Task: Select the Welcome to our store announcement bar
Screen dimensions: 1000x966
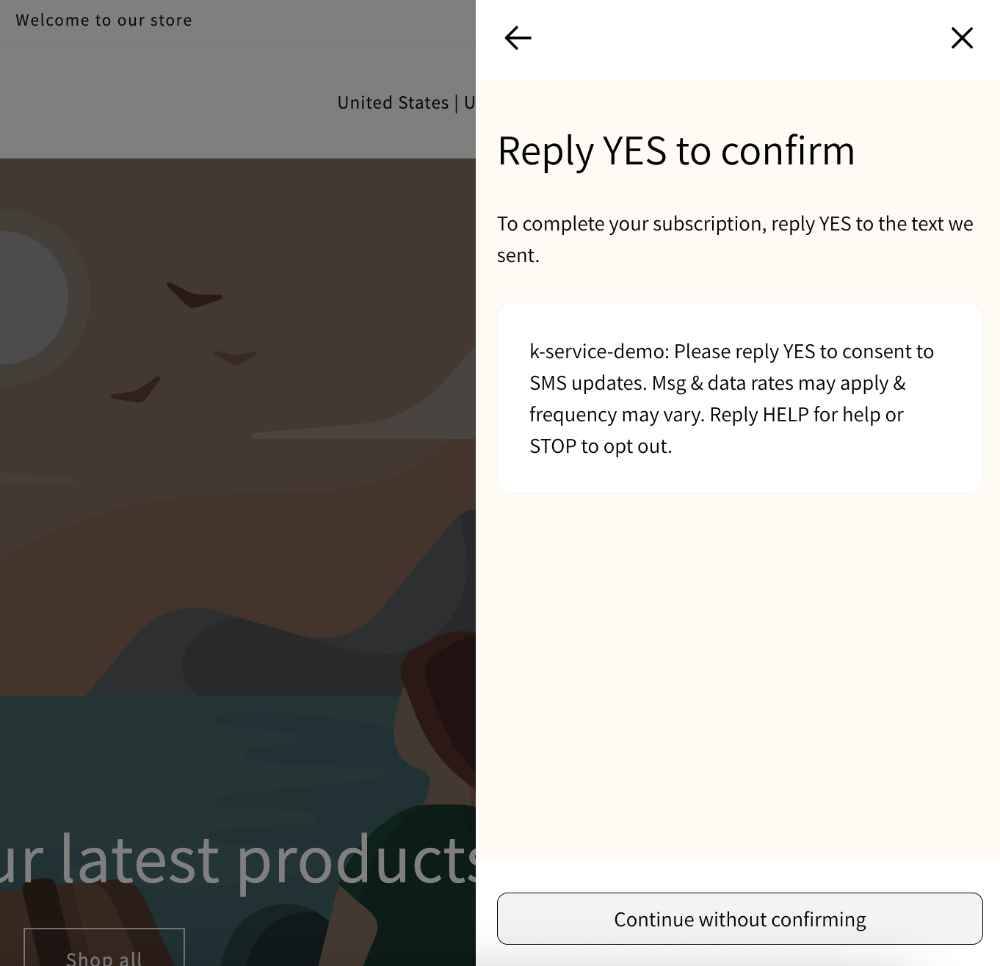Action: (104, 20)
